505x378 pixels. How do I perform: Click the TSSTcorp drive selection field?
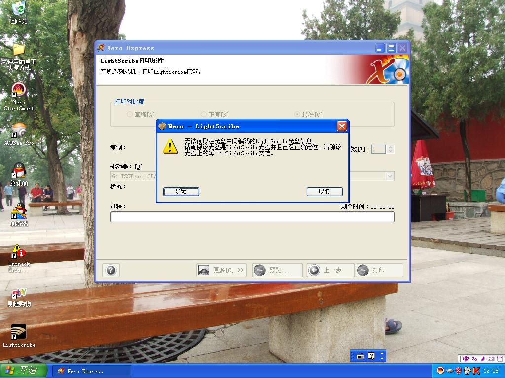tap(252, 176)
